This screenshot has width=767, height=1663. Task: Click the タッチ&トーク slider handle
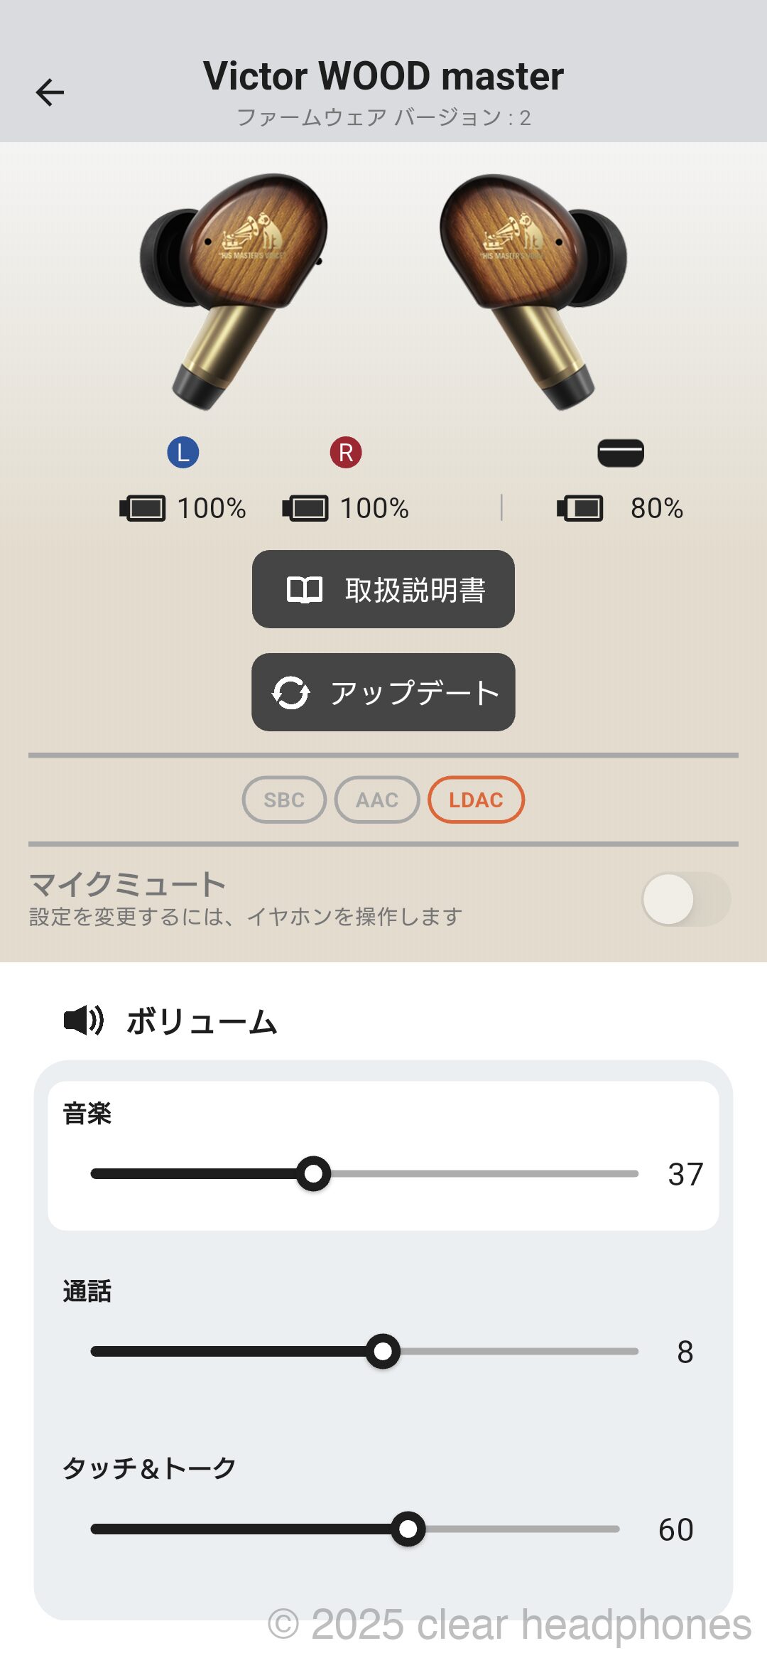coord(408,1529)
